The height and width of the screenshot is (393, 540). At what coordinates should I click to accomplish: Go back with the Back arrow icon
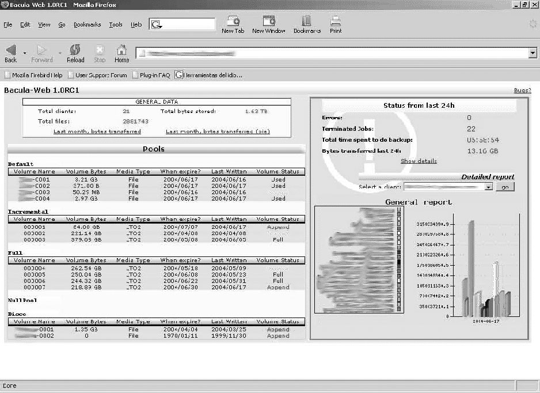click(x=11, y=50)
